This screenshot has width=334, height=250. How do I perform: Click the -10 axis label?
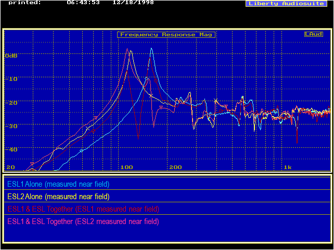pos(11,79)
